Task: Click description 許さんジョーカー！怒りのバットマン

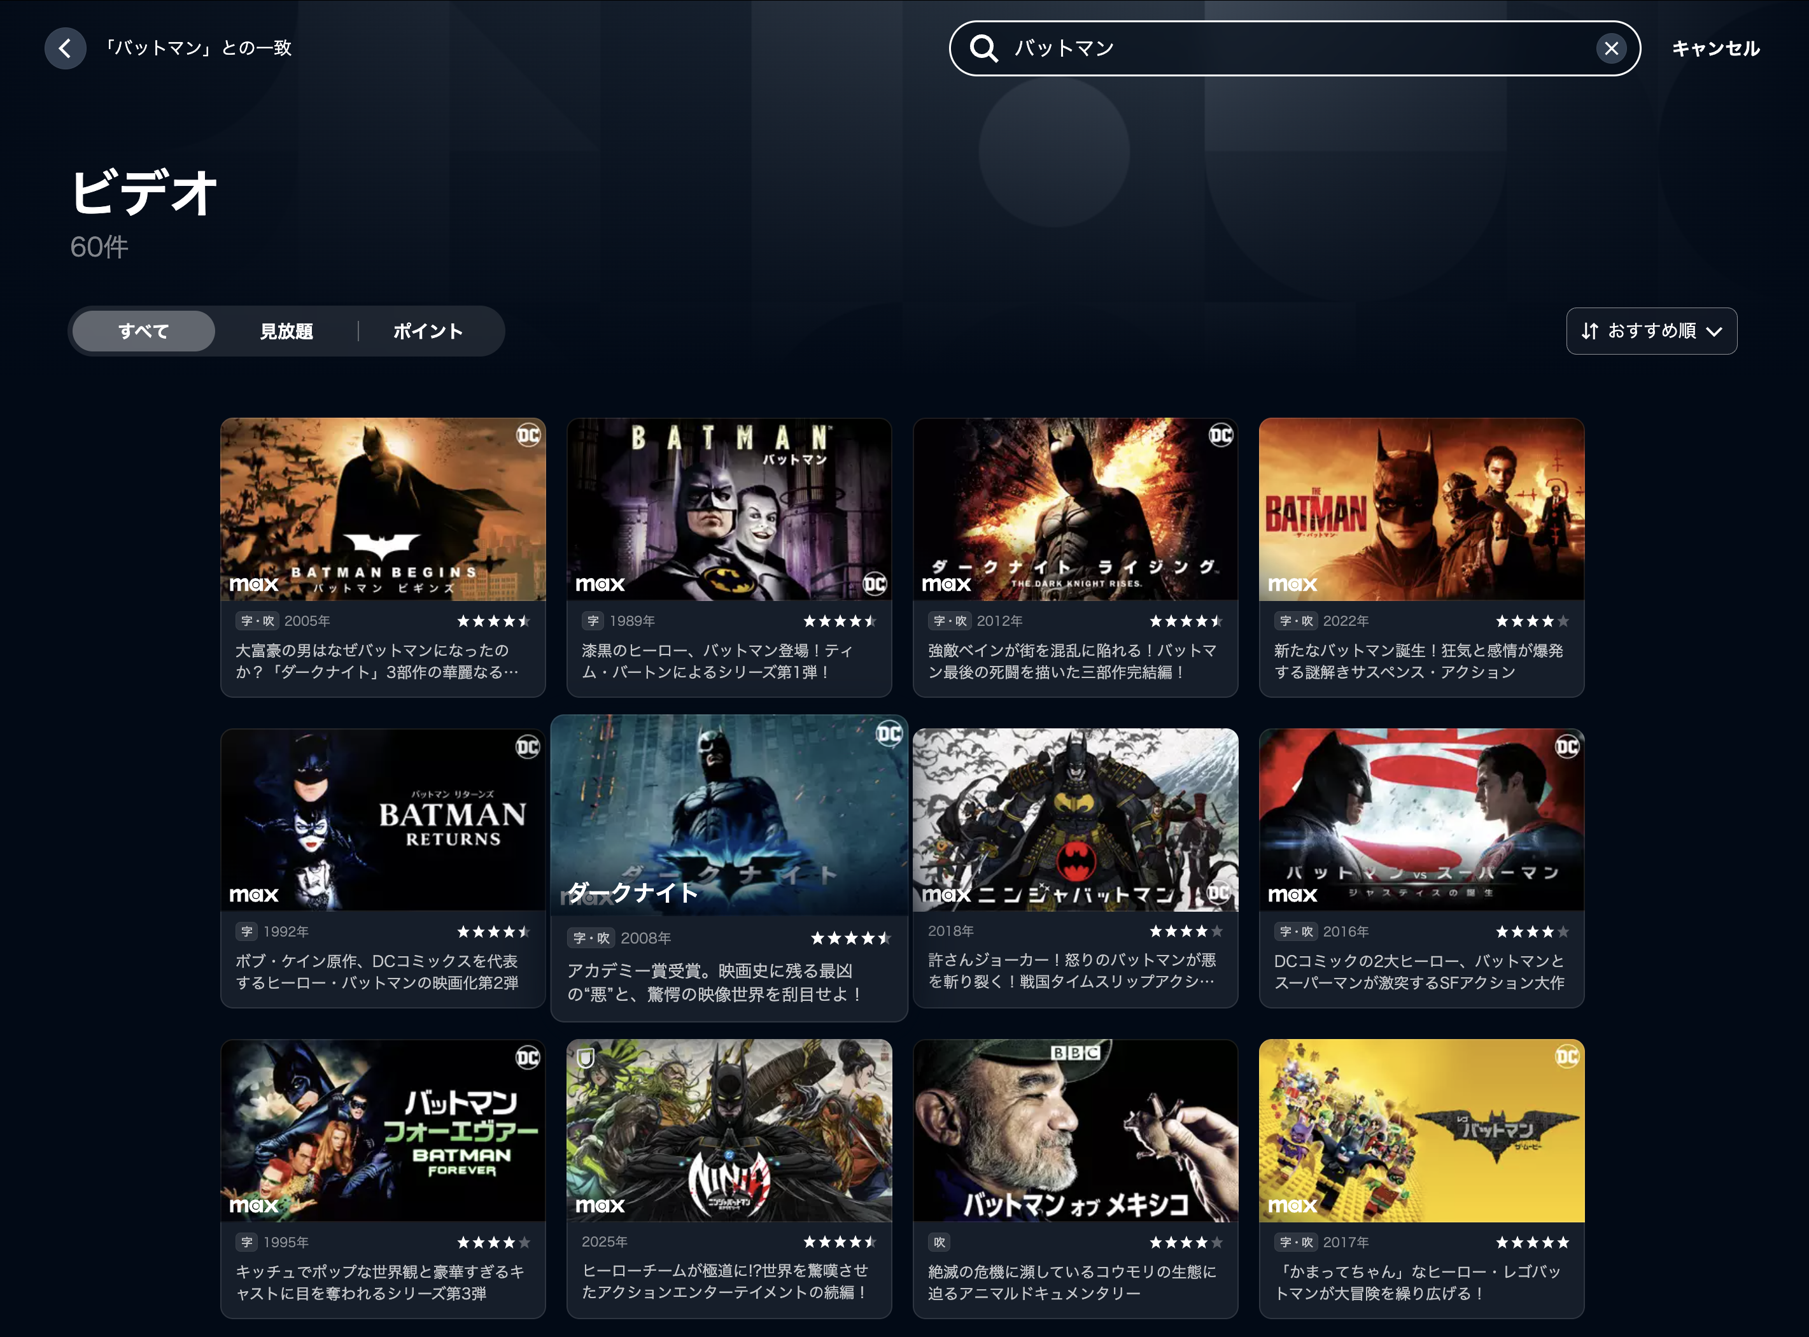Action: pos(1072,970)
